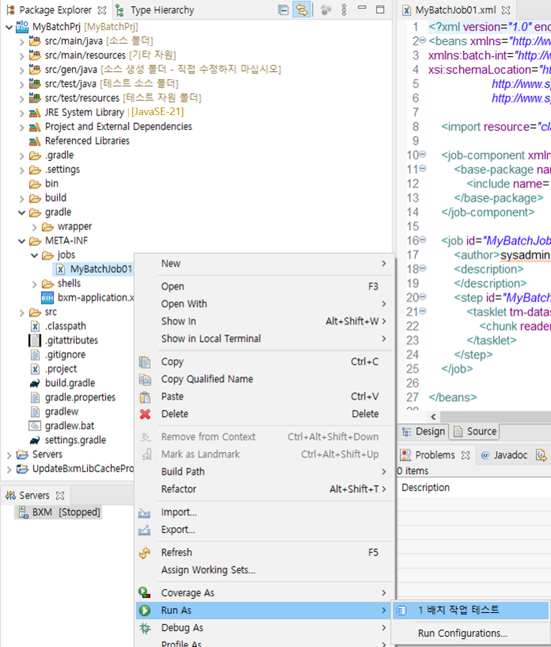Image resolution: width=551 pixels, height=647 pixels.
Task: Click the Refresh icon in the context menu
Action: pyautogui.click(x=145, y=552)
